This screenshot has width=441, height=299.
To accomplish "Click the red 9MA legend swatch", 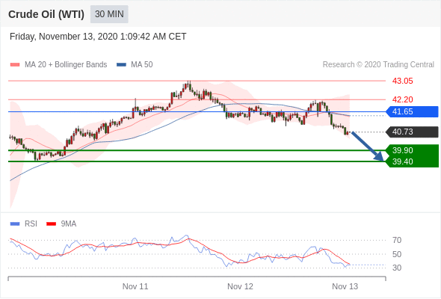I will click(51, 224).
